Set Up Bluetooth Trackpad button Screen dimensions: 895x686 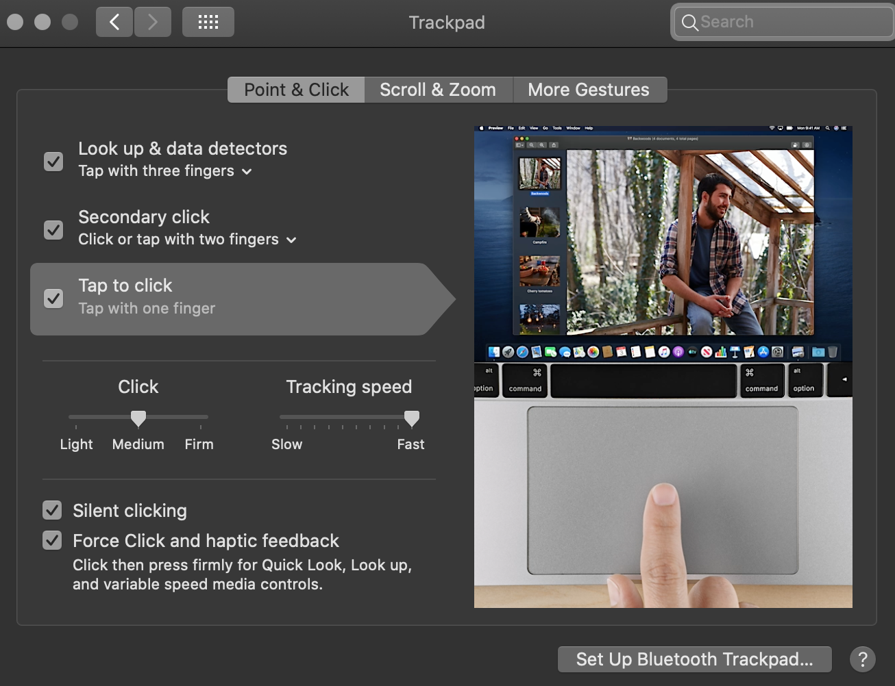pyautogui.click(x=694, y=659)
